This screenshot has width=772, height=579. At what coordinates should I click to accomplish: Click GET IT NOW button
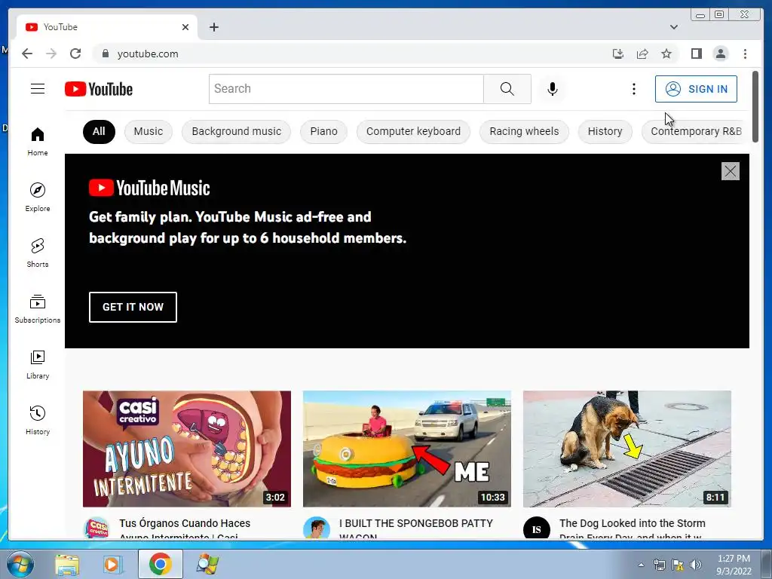click(133, 307)
